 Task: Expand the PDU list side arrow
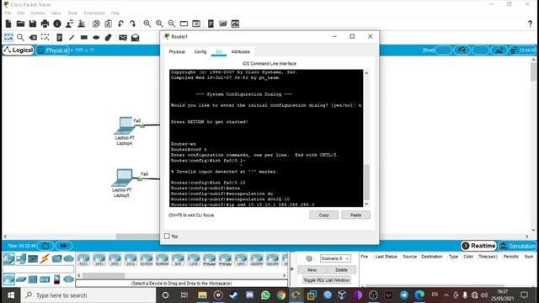(x=292, y=268)
